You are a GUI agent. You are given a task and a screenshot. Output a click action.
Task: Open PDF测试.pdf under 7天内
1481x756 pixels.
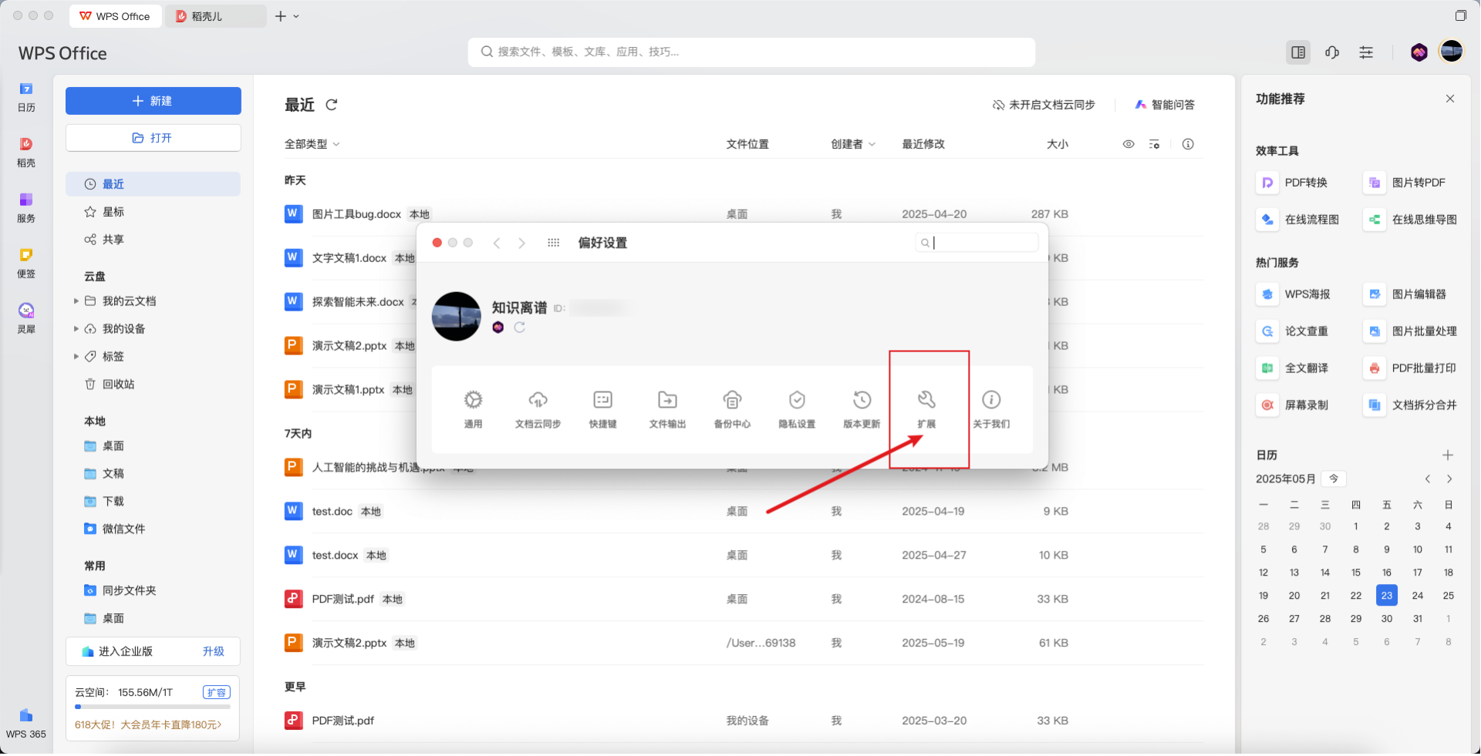[744, 600]
